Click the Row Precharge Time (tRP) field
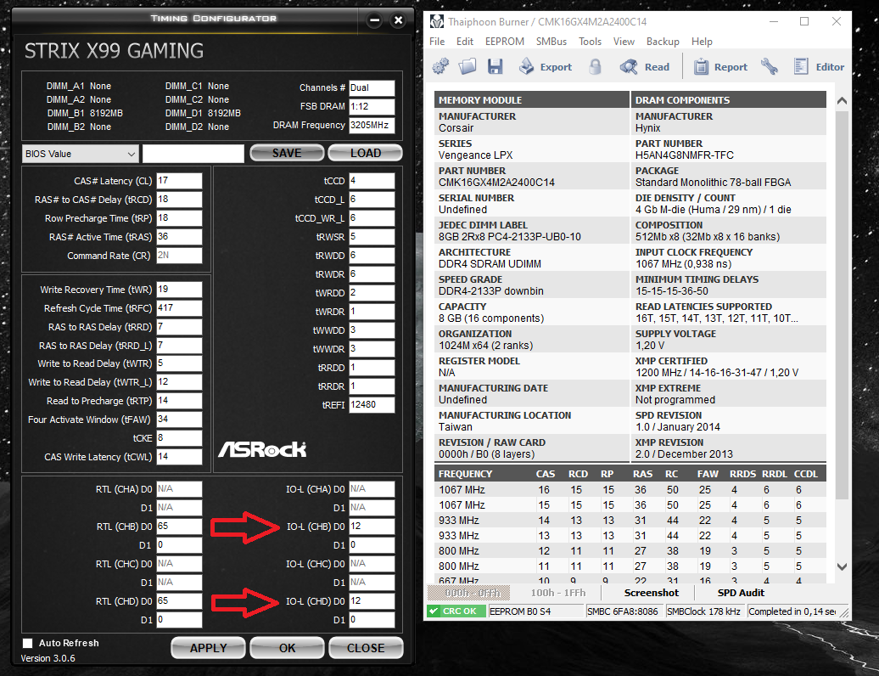879x676 pixels. pyautogui.click(x=179, y=218)
